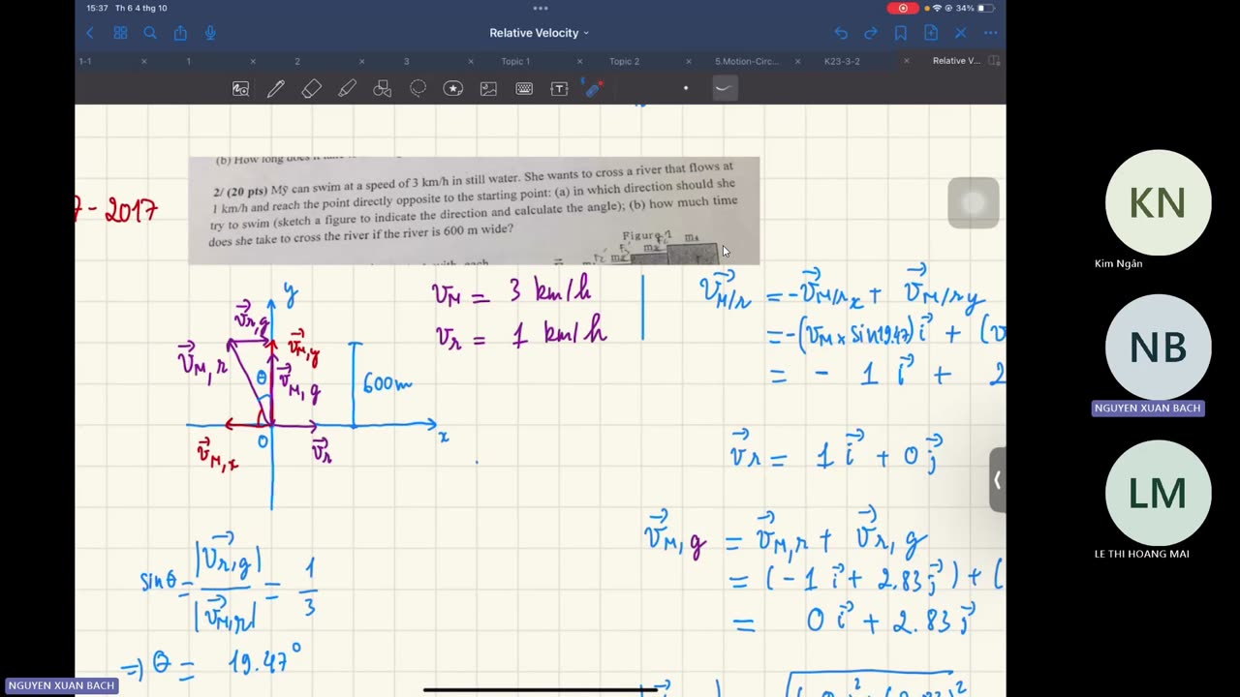Undo the last stroke
The width and height of the screenshot is (1240, 697).
pyautogui.click(x=841, y=33)
